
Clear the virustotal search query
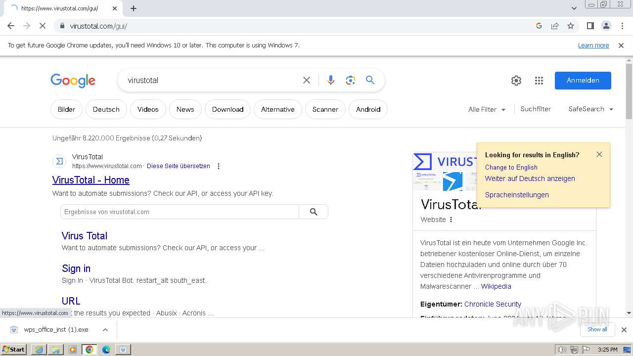[x=307, y=80]
